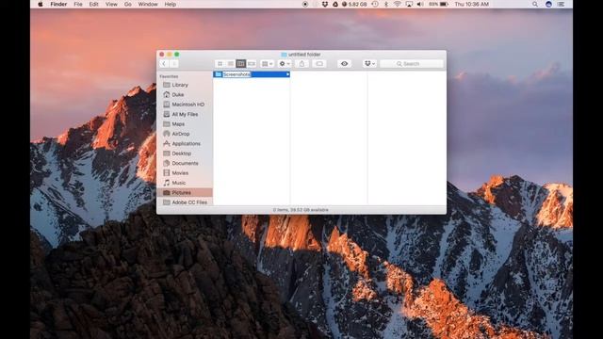Open the Apple menu
This screenshot has width=603, height=339.
(x=41, y=4)
